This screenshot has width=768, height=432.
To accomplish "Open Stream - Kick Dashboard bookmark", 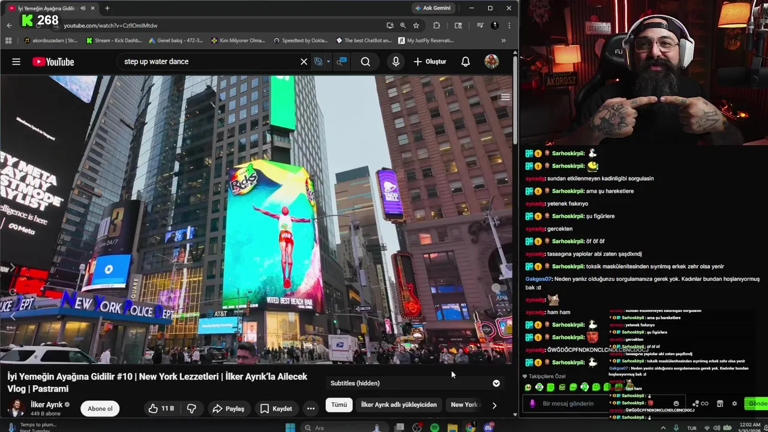I will pos(114,41).
